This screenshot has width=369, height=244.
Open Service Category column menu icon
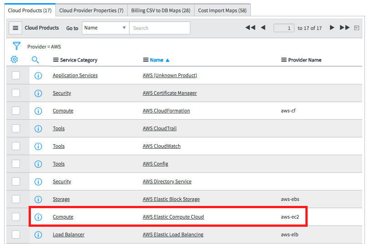56,60
